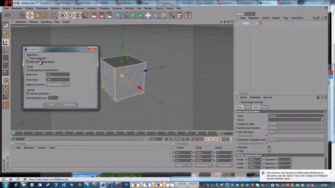Click the Hoehe (mm) input field
335x188 pixels.
pyautogui.click(x=58, y=80)
